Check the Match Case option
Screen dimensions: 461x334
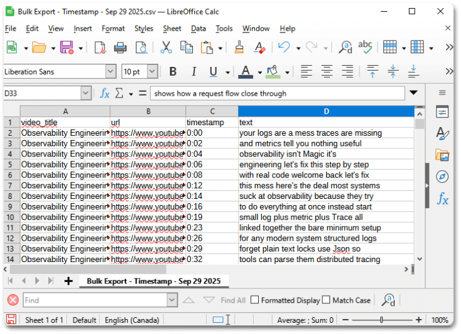point(326,300)
